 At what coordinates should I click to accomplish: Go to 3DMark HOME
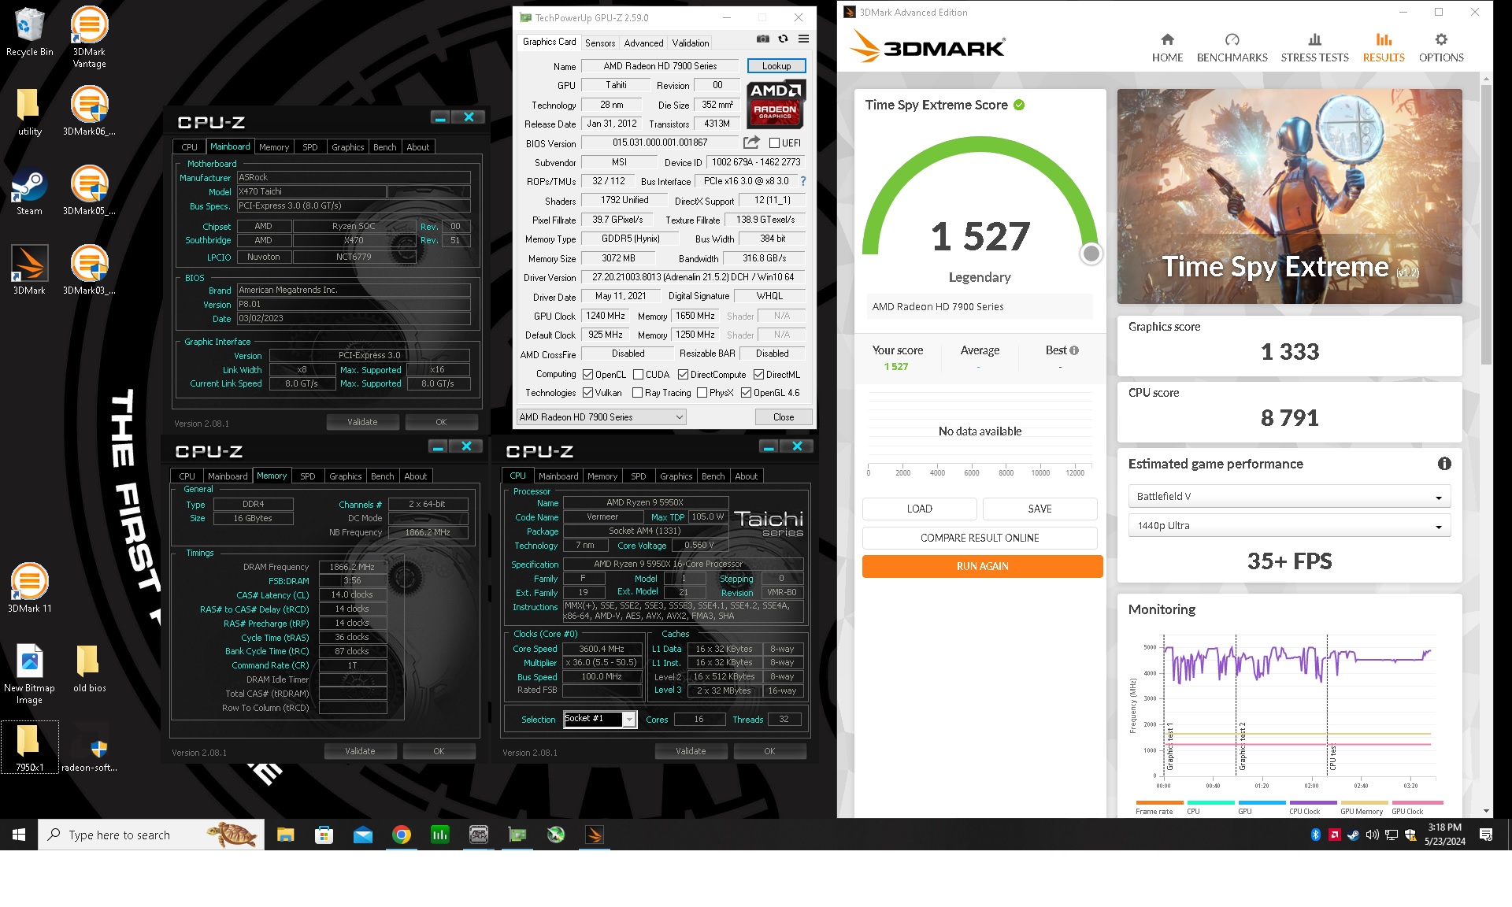[1167, 48]
